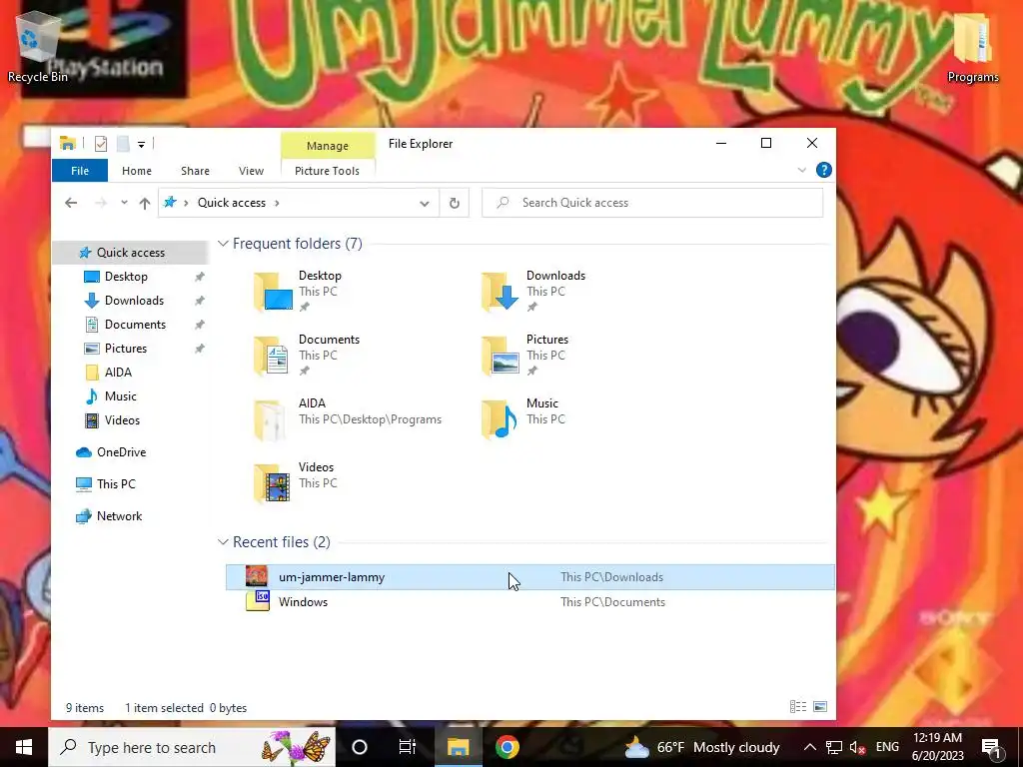The height and width of the screenshot is (767, 1023).
Task: Collapse the Frequent folders section
Action: (223, 244)
